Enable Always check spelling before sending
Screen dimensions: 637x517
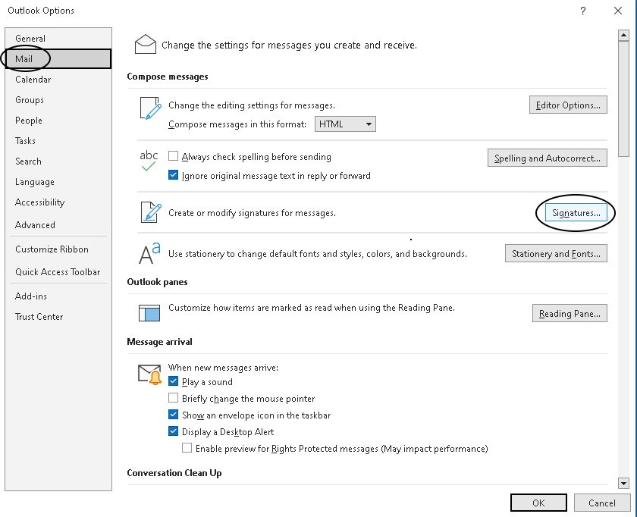tap(173, 156)
